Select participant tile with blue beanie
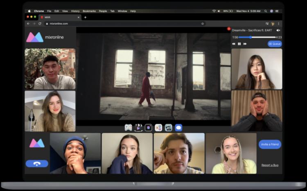 (75, 153)
